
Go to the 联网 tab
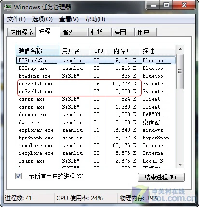coord(123,32)
